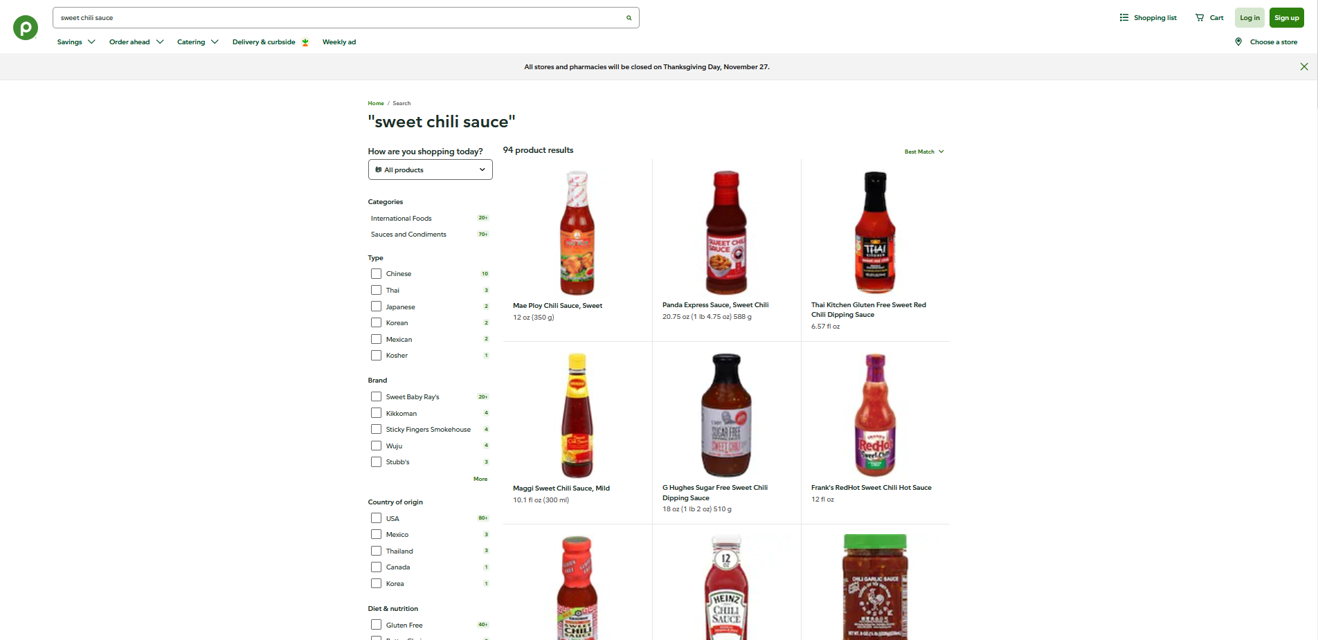
Task: Open the Chili Garlic Sauce jar image
Action: click(875, 587)
